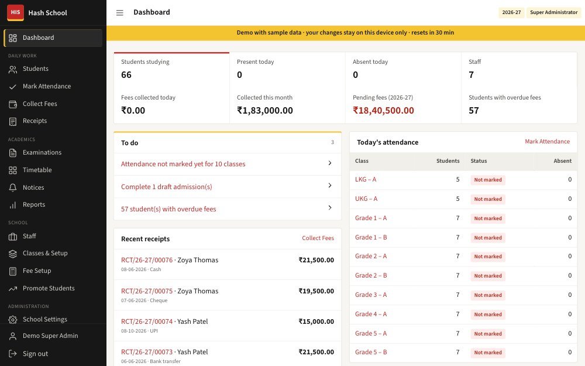
Task: Click the Fee Setup calculator icon
Action: click(x=13, y=271)
